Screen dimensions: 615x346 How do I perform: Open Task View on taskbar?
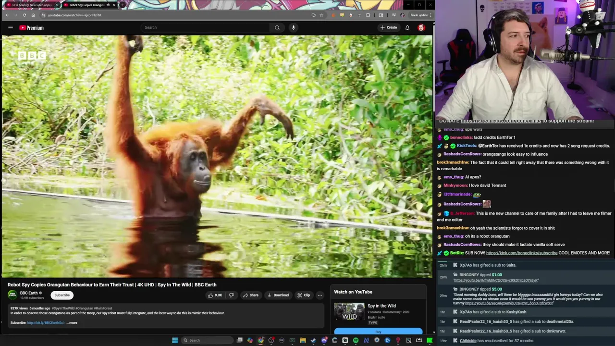coord(239,340)
